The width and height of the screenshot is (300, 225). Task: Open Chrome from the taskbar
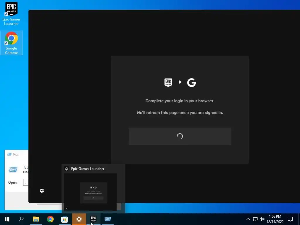(x=50, y=219)
